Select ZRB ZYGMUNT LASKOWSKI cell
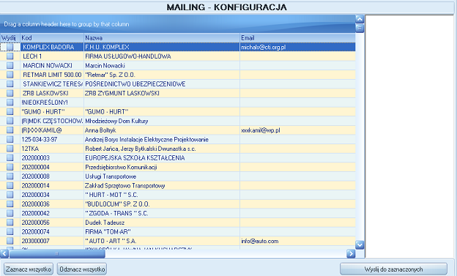 [162, 93]
